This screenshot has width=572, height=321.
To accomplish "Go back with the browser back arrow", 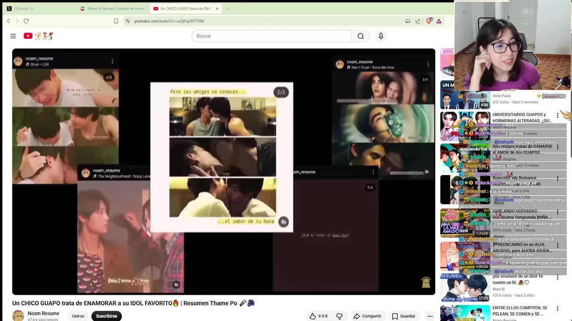I will [x=8, y=21].
